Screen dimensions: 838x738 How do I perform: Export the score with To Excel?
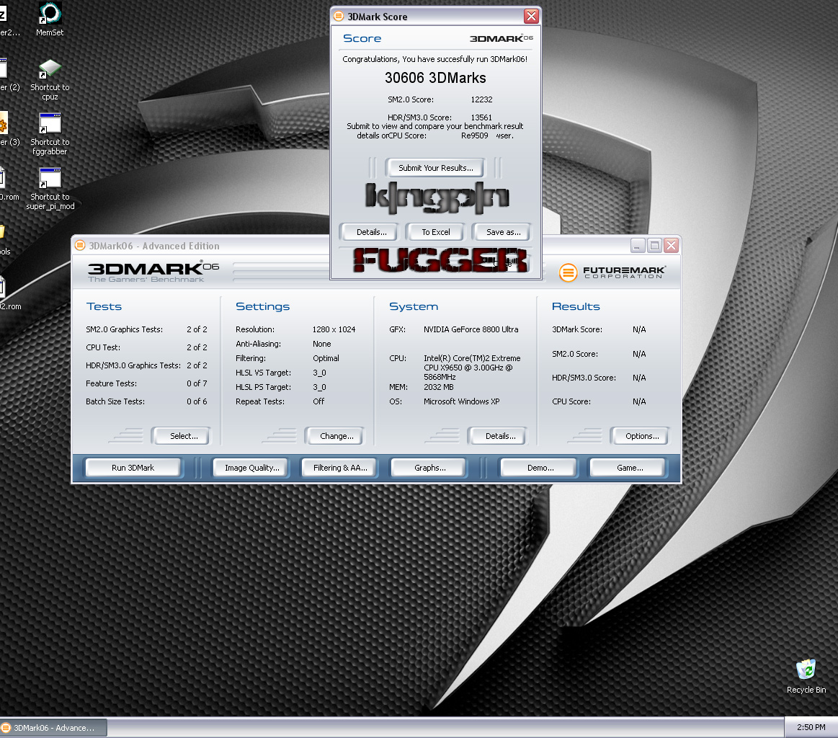pyautogui.click(x=435, y=232)
